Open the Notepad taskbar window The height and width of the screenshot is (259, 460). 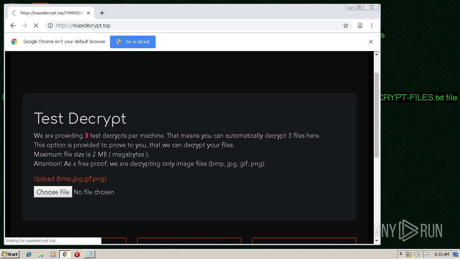coord(89,254)
